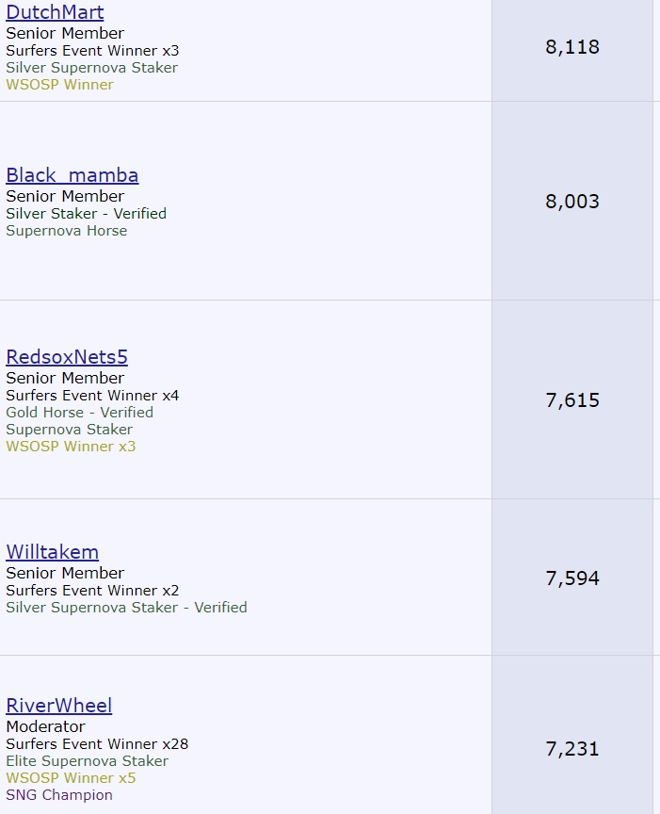660x814 pixels.
Task: Click the Gold Horse - Verified label
Action: [79, 413]
